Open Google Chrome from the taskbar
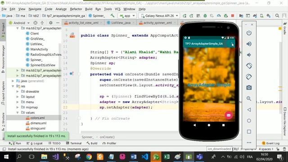The height and width of the screenshot is (162, 288). pyautogui.click(x=89, y=157)
